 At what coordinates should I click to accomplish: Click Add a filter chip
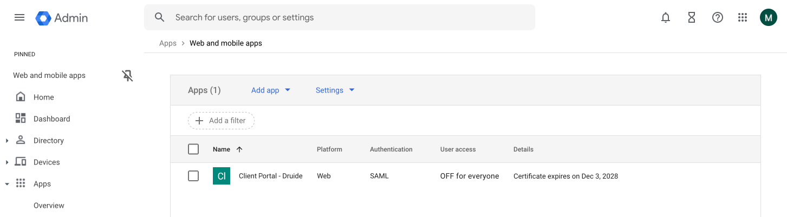[x=221, y=121]
